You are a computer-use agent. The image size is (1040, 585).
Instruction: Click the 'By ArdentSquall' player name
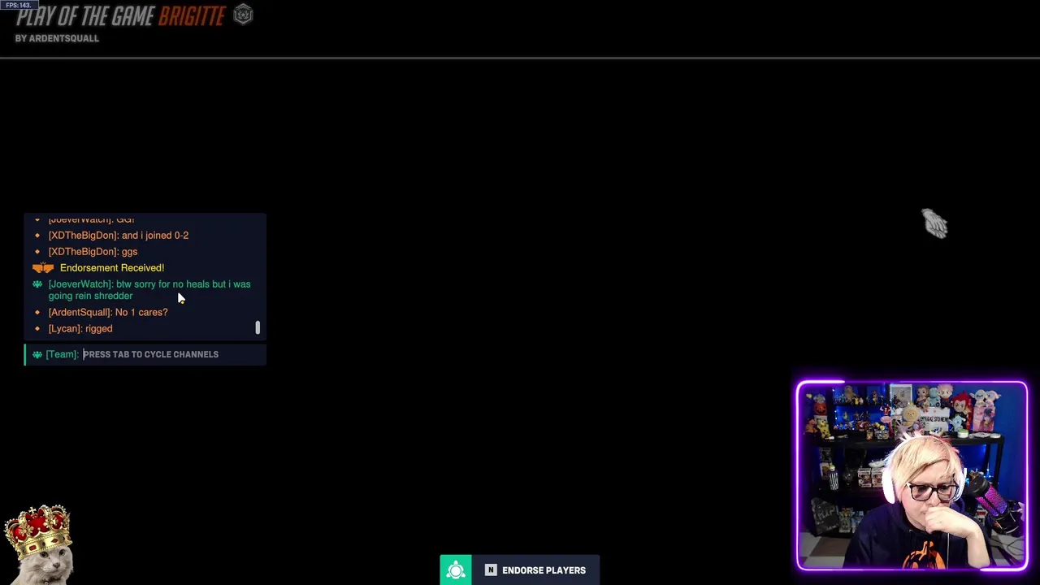tap(57, 38)
